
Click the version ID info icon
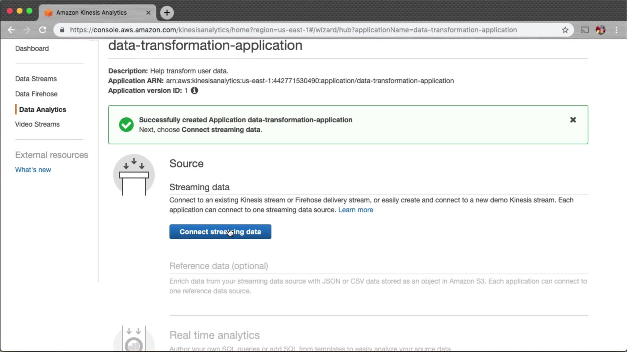194,91
